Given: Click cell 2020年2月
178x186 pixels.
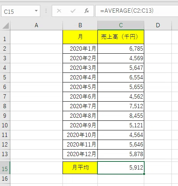Looking at the screenshot, I should point(80,58).
